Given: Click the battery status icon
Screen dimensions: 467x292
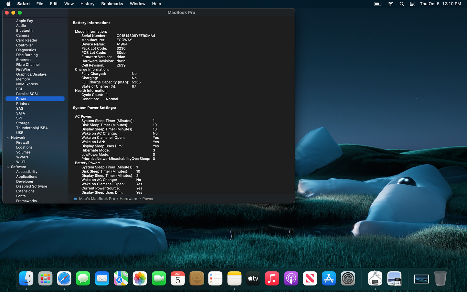Looking at the screenshot, I should (377, 4).
